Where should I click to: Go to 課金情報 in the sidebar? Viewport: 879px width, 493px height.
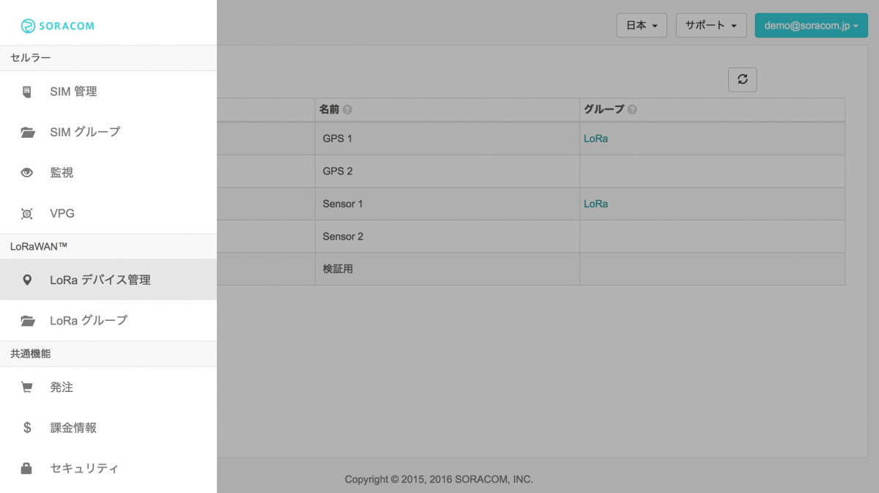(x=108, y=428)
